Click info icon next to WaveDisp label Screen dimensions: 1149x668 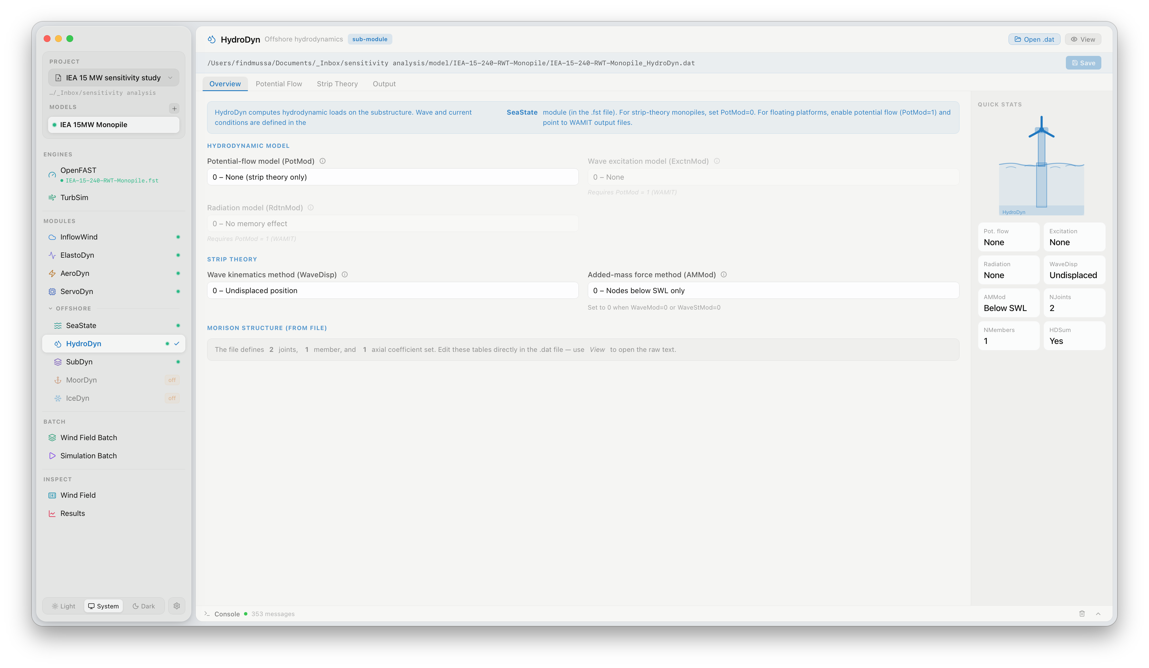[345, 274]
